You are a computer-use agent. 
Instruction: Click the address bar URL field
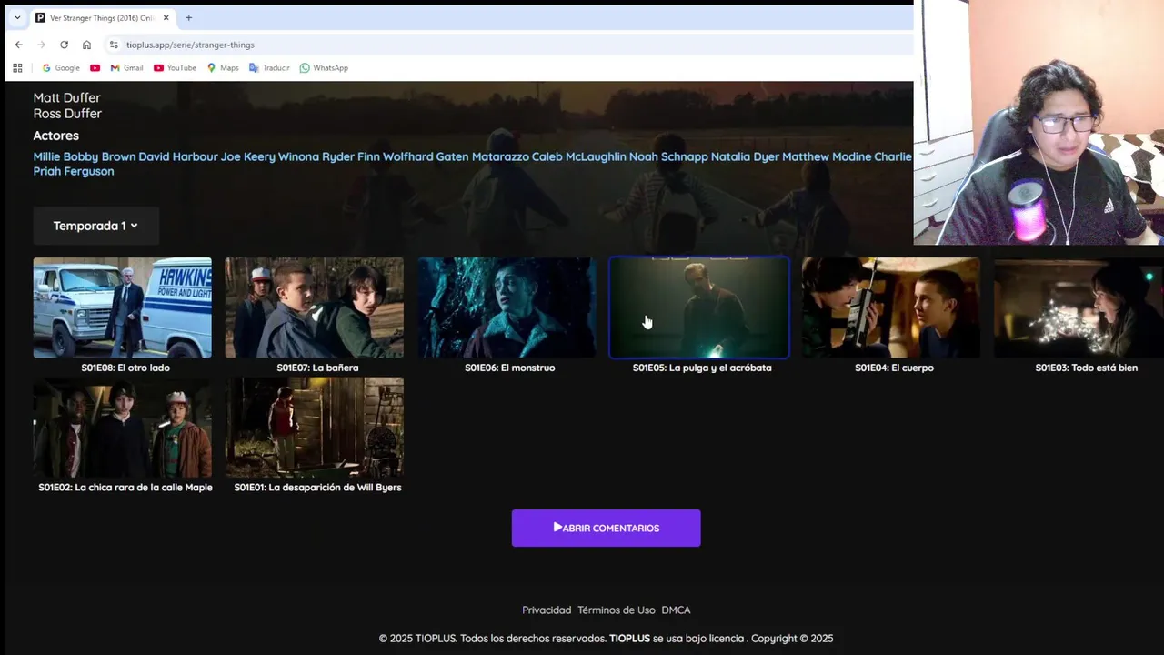[x=509, y=45]
